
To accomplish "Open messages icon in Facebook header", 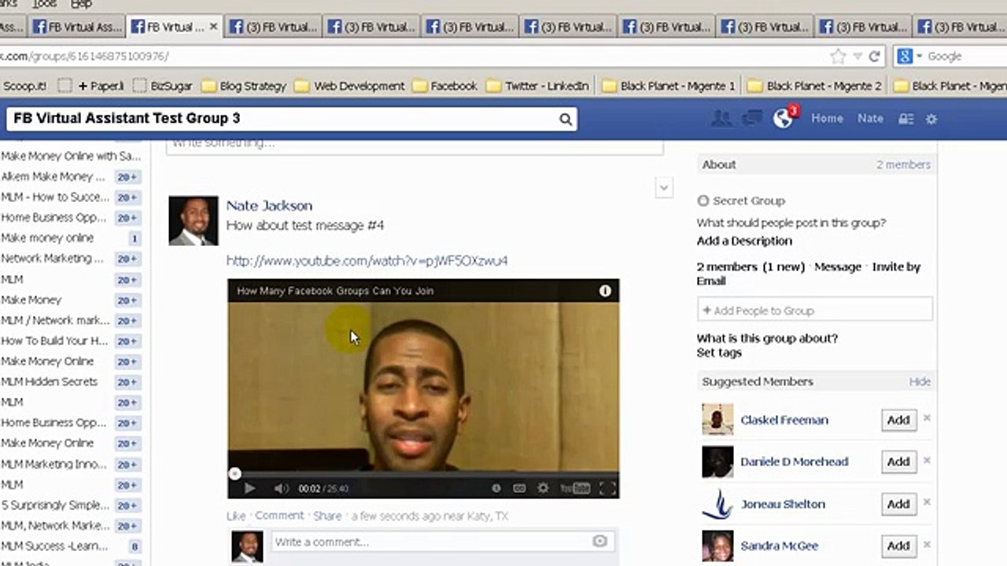I will (x=752, y=119).
